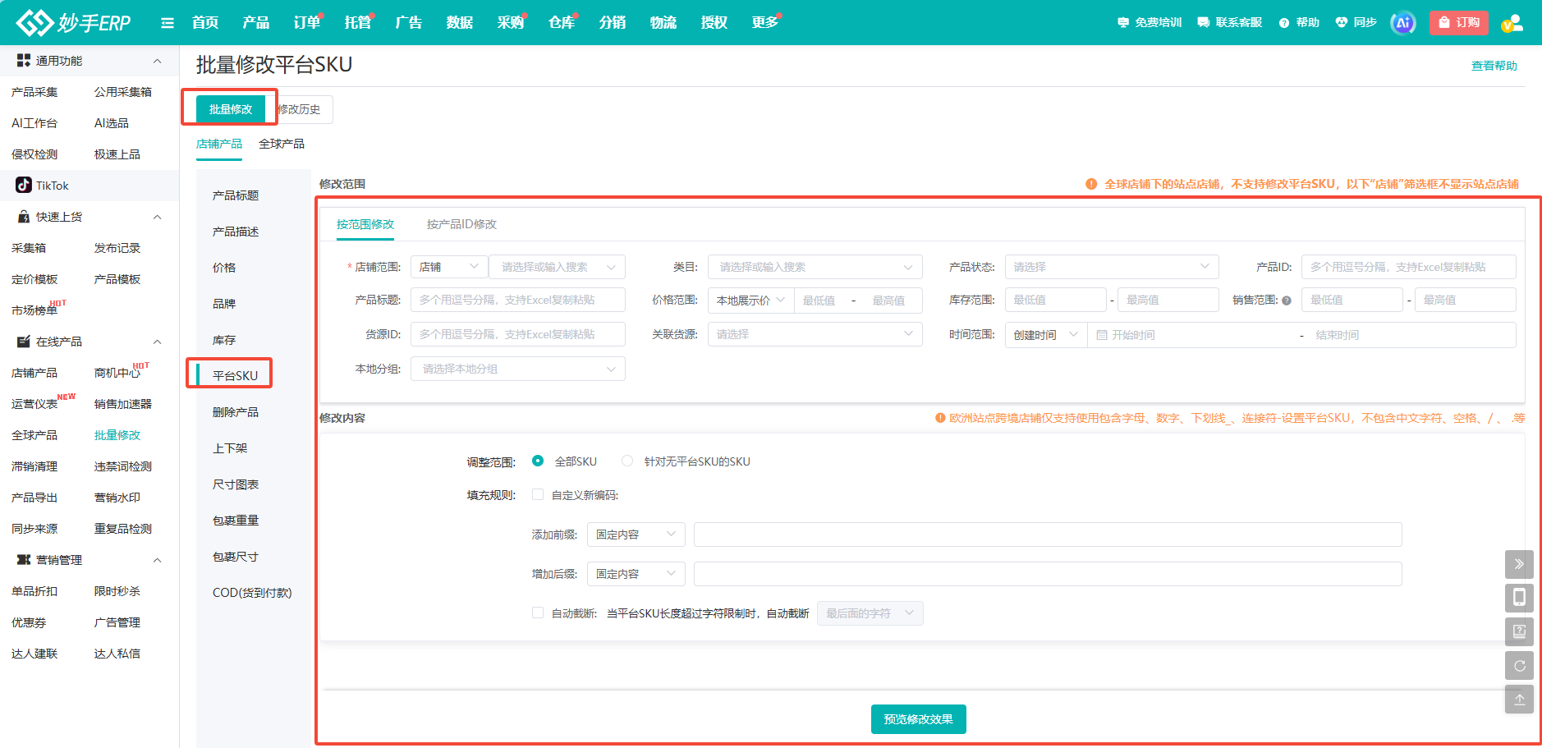Click the refresh floating icon

[x=1519, y=665]
